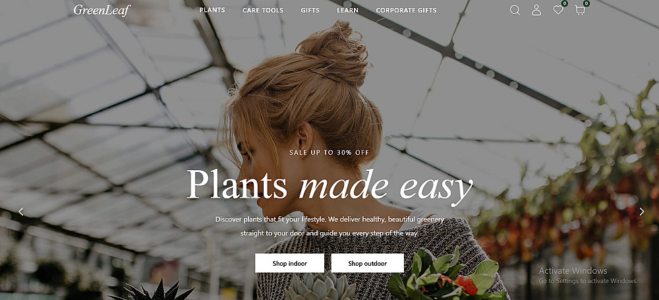Click the Discover plants description paragraph

(329, 226)
